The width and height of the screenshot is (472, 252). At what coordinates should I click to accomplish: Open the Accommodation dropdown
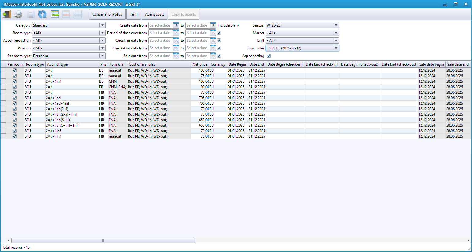[x=103, y=41]
